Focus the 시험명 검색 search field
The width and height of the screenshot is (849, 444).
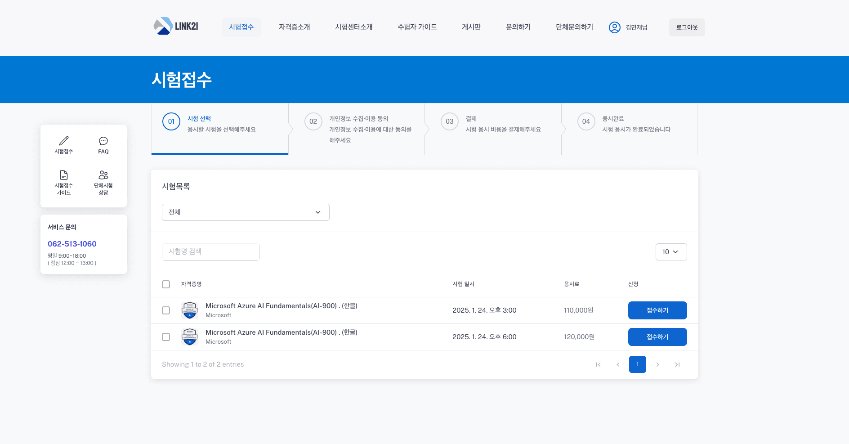(210, 252)
